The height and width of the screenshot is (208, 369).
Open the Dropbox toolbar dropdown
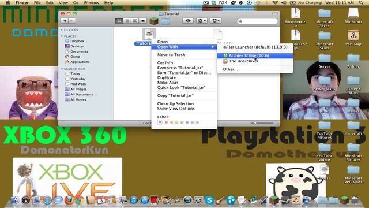(x=215, y=21)
